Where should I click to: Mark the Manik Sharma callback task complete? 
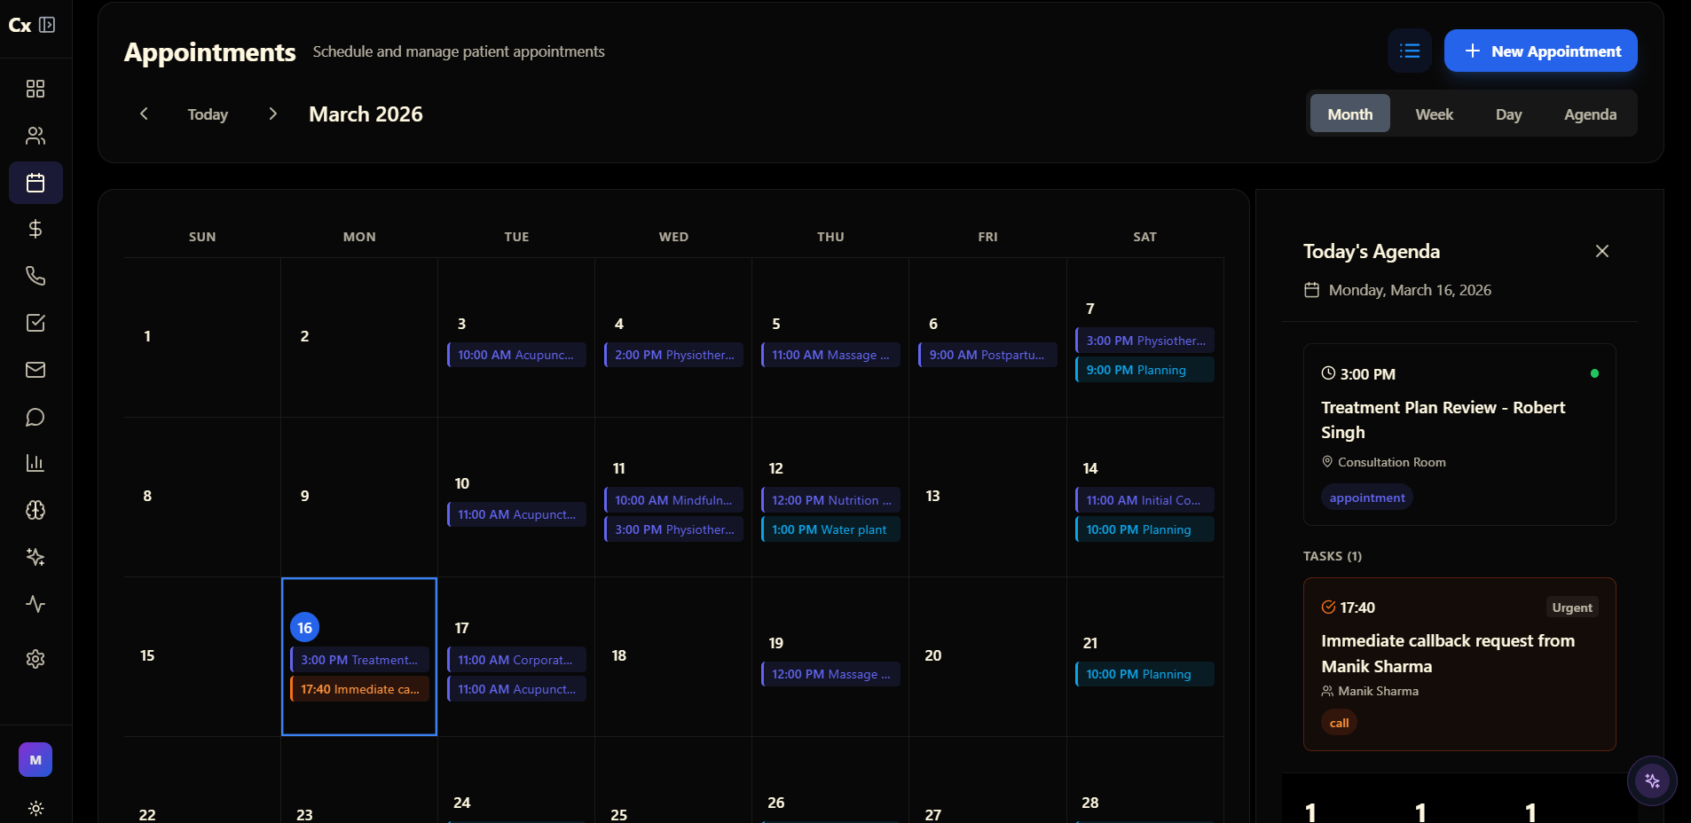1328,607
